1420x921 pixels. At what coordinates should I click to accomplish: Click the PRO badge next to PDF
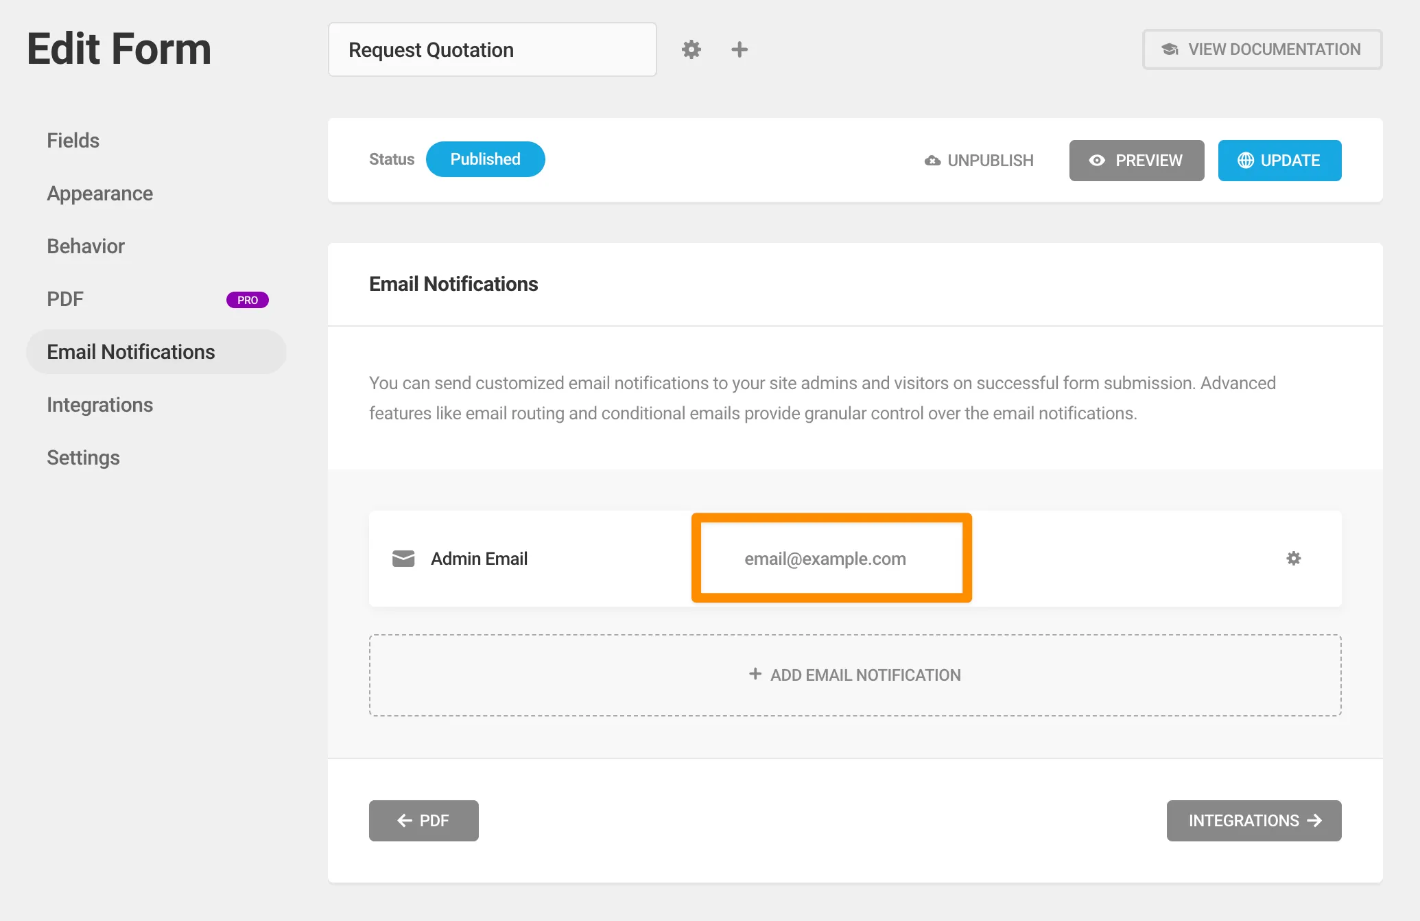coord(248,300)
